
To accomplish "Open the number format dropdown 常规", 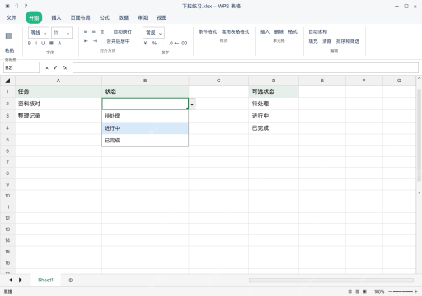I will (153, 33).
